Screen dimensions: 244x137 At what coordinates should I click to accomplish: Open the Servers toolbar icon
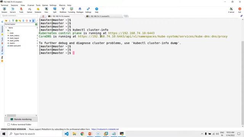pos(13,10)
